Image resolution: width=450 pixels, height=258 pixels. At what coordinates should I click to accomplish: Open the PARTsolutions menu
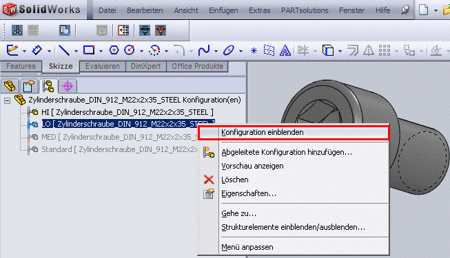coord(305,10)
